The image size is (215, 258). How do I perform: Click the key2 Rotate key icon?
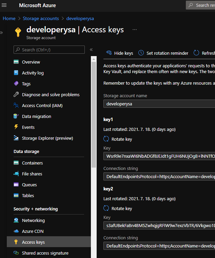pyautogui.click(x=106, y=208)
